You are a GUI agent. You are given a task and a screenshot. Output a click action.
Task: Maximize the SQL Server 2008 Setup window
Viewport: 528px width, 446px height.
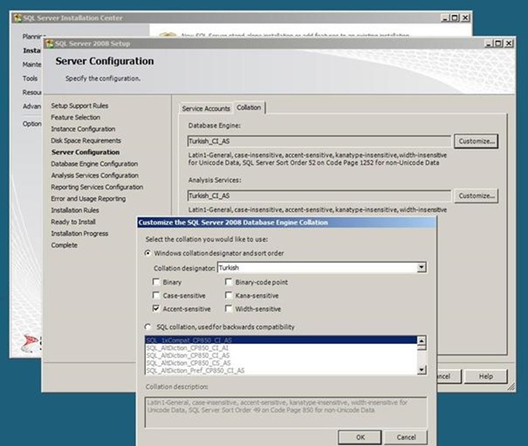[499, 43]
